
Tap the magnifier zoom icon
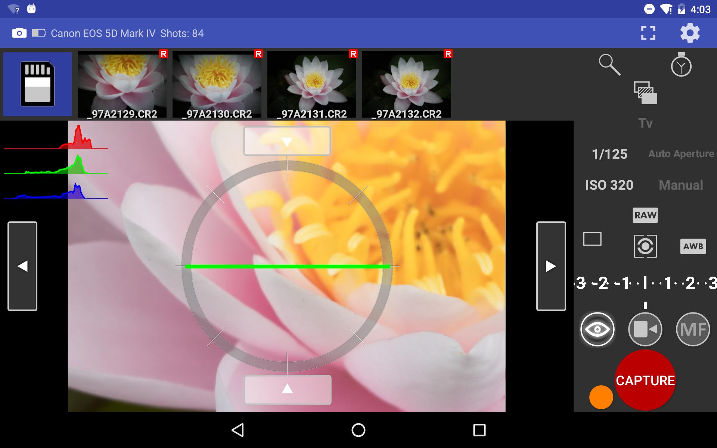(609, 65)
